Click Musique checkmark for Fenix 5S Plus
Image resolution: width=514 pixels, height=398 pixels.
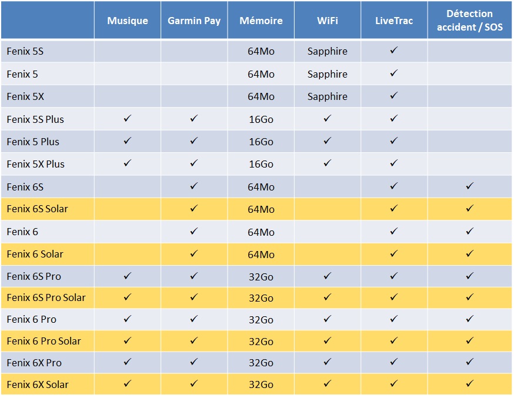(127, 119)
